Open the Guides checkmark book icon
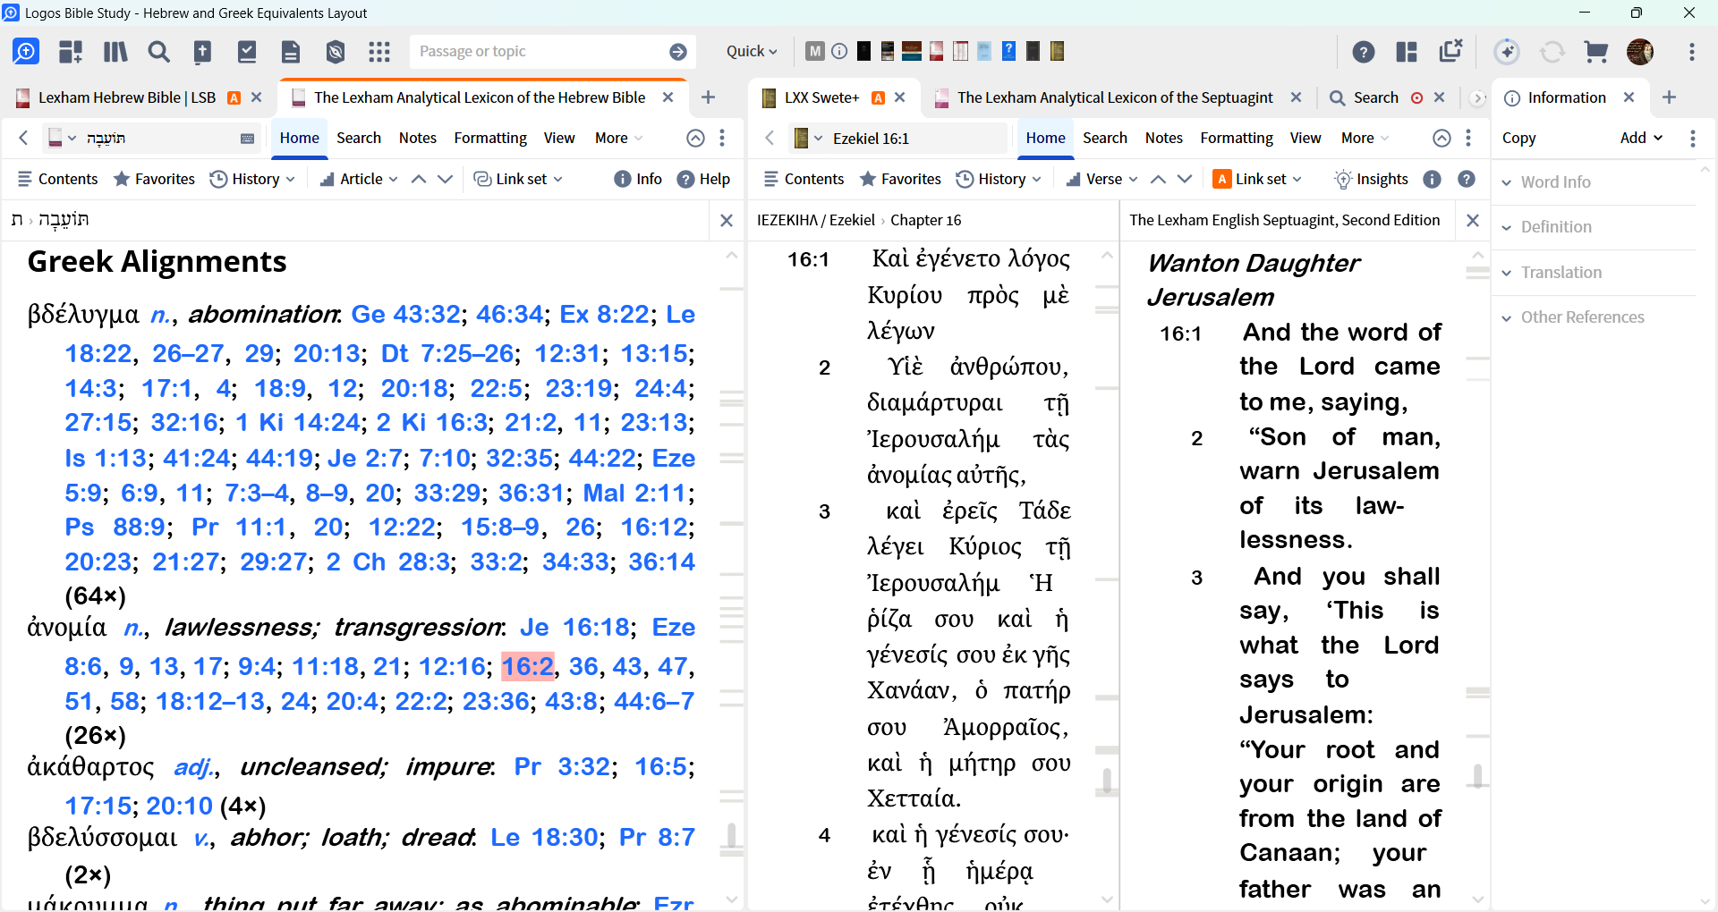The height and width of the screenshot is (912, 1718). point(247,52)
